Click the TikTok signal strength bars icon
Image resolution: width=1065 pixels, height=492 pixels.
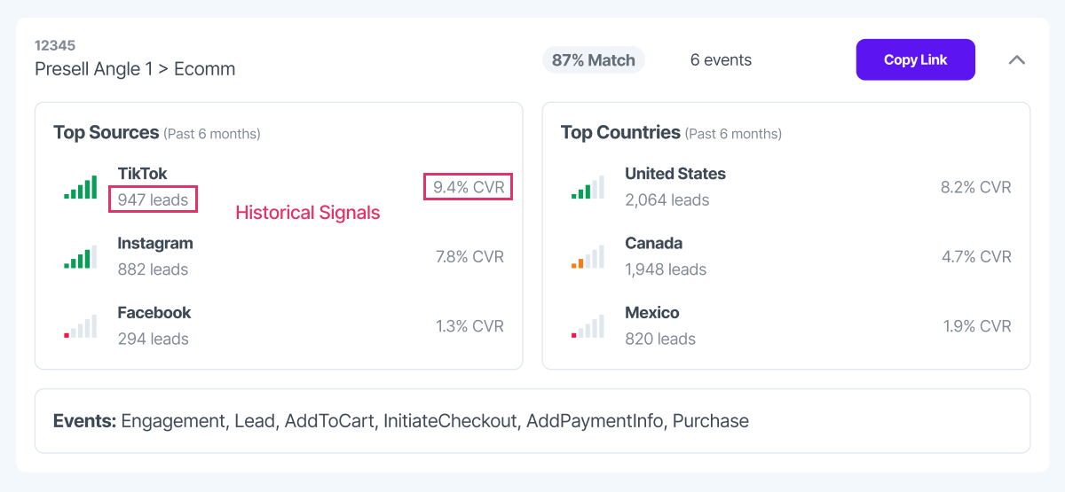[x=81, y=187]
